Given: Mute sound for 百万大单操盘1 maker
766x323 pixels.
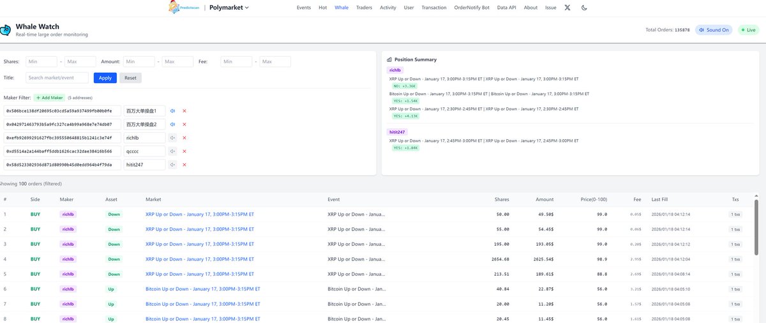Looking at the screenshot, I should (x=172, y=110).
